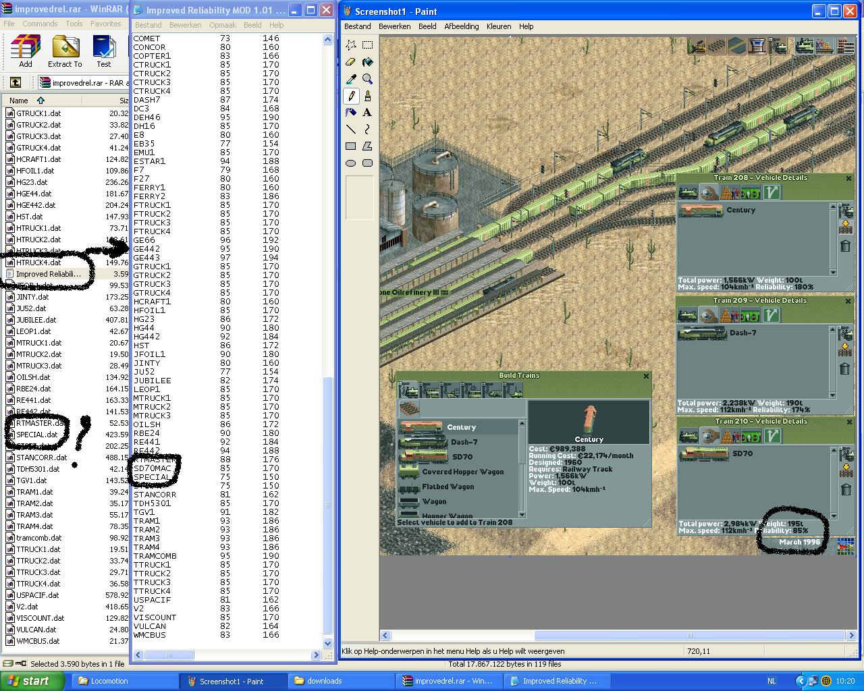Select JUBILEE.dat in WinRAR list
Viewport: 864px width, 691px height.
pyautogui.click(x=36, y=320)
